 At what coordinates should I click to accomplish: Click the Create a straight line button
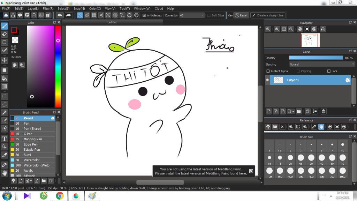[268, 15]
